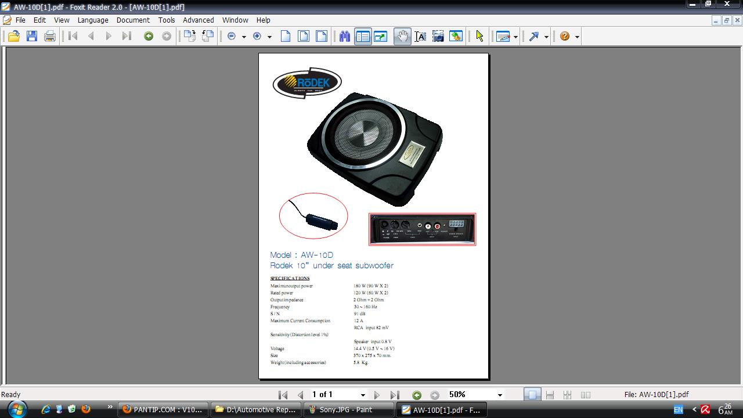
Task: Open the File menu
Action: click(x=20, y=20)
